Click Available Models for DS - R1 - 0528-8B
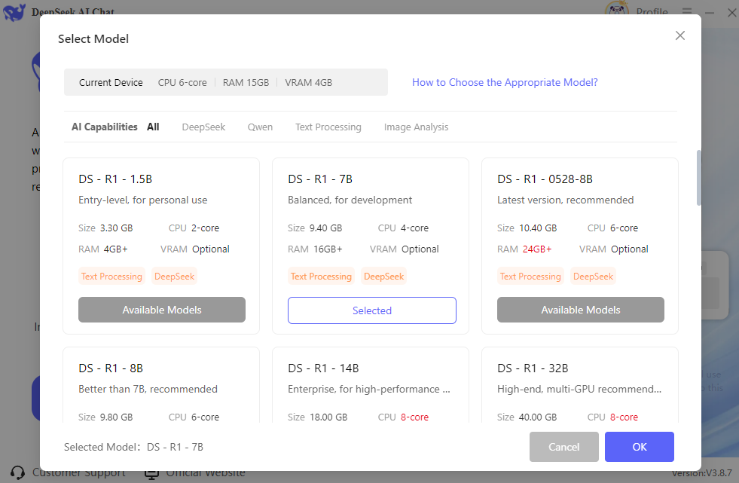This screenshot has height=483, width=739. coord(581,310)
